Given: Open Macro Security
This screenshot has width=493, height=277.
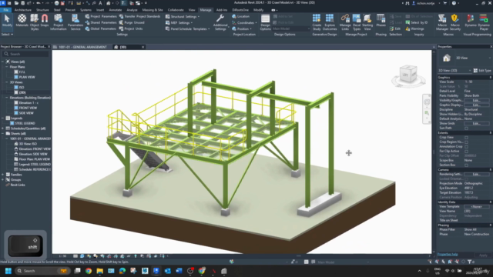Looking at the screenshot, I should (455, 22).
